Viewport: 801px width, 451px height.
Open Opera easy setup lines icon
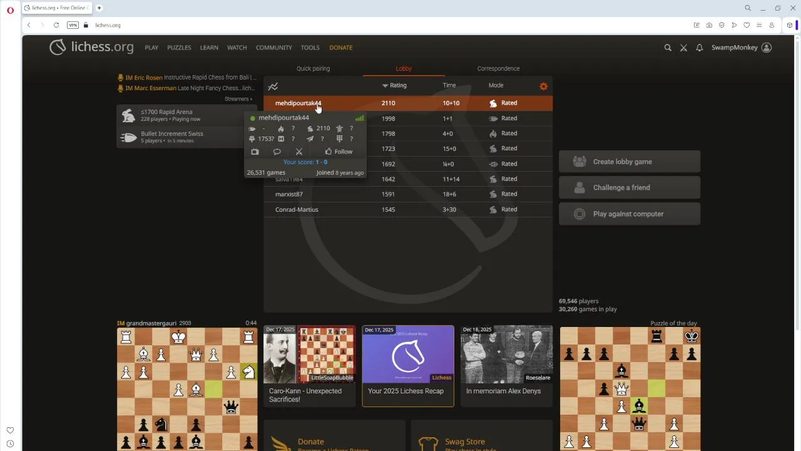coord(759,25)
